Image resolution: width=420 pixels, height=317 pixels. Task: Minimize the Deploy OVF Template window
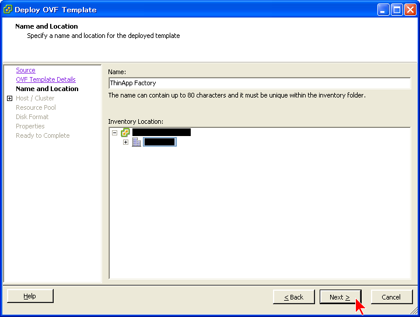(x=383, y=10)
